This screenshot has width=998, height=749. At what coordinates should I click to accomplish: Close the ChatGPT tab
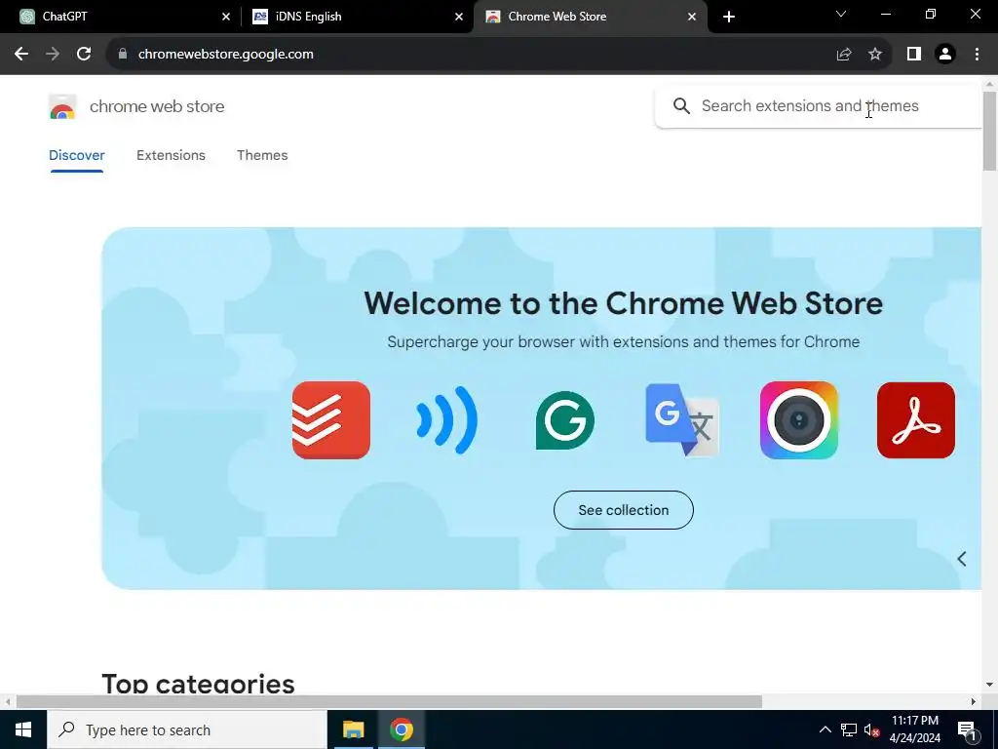[226, 17]
